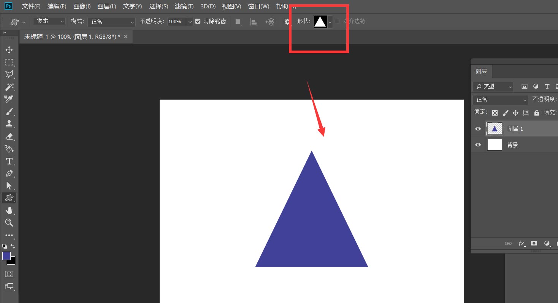Screen dimensions: 558x303
Task: Select the Hand tool
Action: (9, 210)
